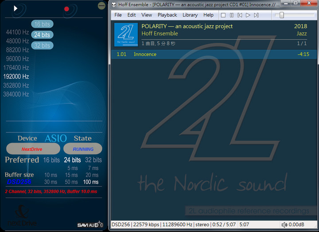
Task: Skip to next track
Action: tap(257, 15)
